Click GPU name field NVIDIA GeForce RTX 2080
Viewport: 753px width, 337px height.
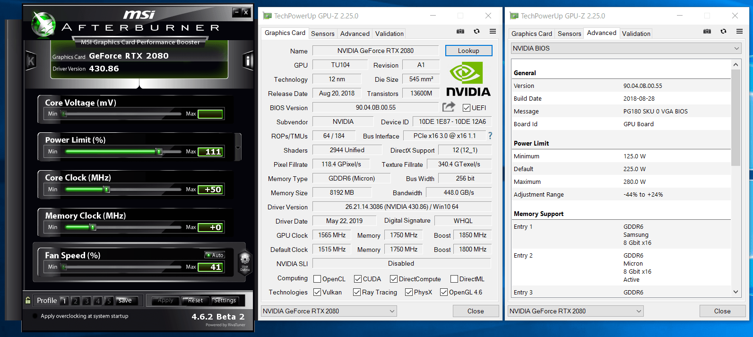coord(375,51)
